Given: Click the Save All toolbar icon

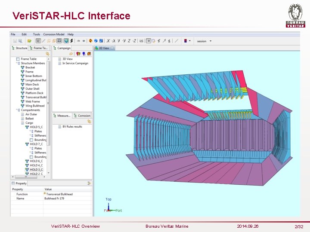Looking at the screenshot, I should 20,41.
